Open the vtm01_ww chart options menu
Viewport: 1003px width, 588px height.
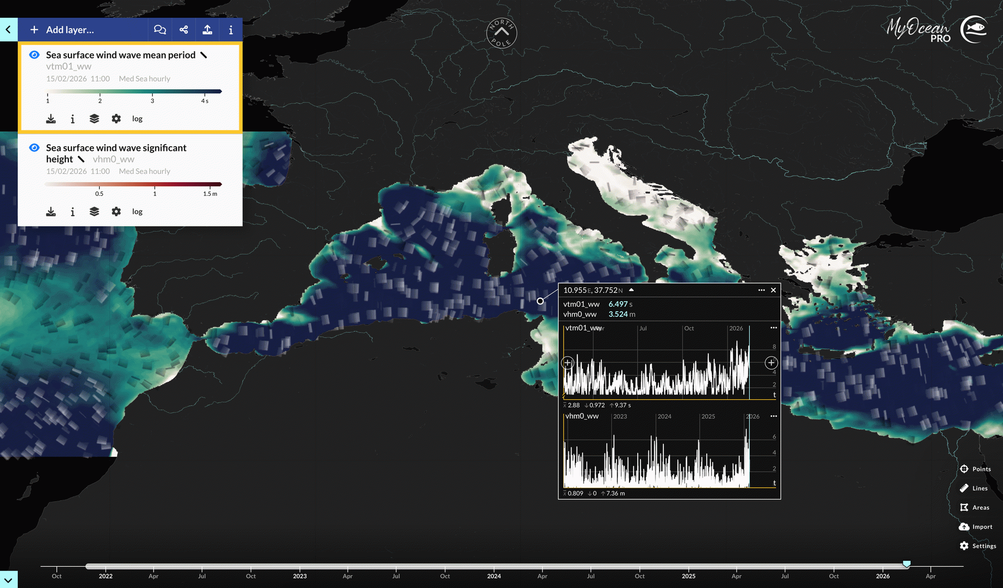(774, 328)
